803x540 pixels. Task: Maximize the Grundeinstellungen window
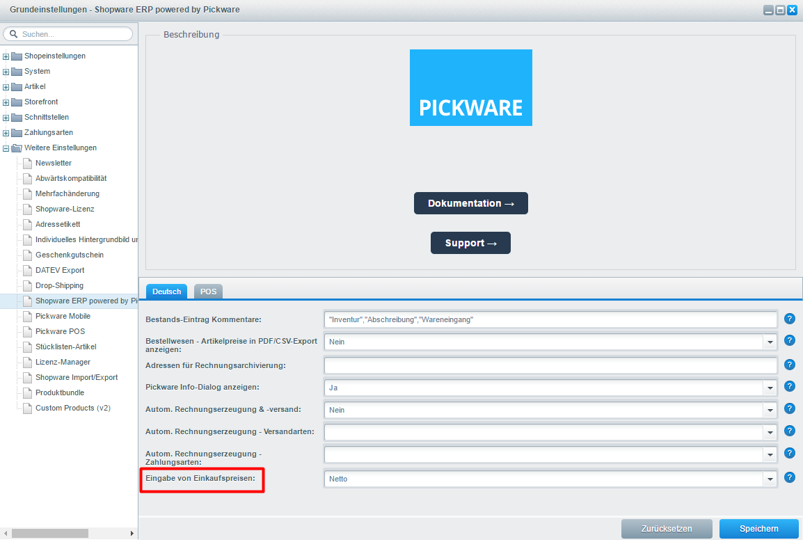[x=781, y=10]
